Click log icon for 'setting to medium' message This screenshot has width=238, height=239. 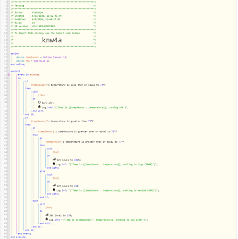[x=54, y=190]
